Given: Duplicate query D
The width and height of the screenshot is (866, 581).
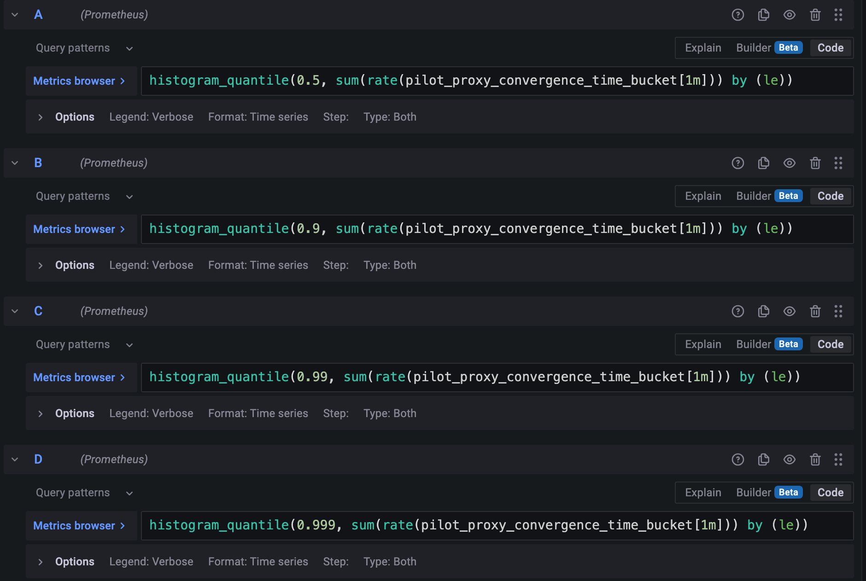Looking at the screenshot, I should click(764, 459).
